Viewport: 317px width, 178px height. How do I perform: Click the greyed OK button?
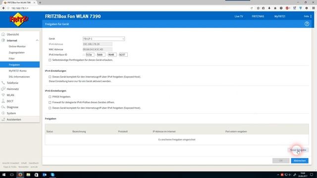coord(281,161)
